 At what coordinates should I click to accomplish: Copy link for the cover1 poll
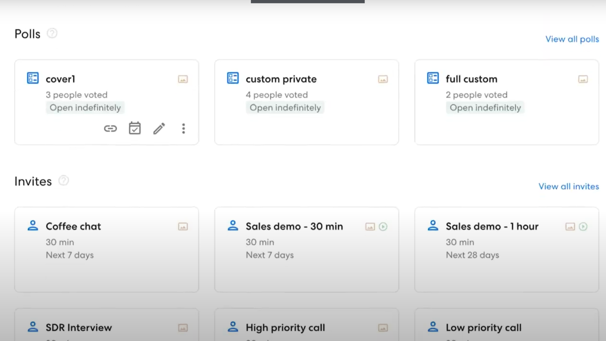click(110, 129)
